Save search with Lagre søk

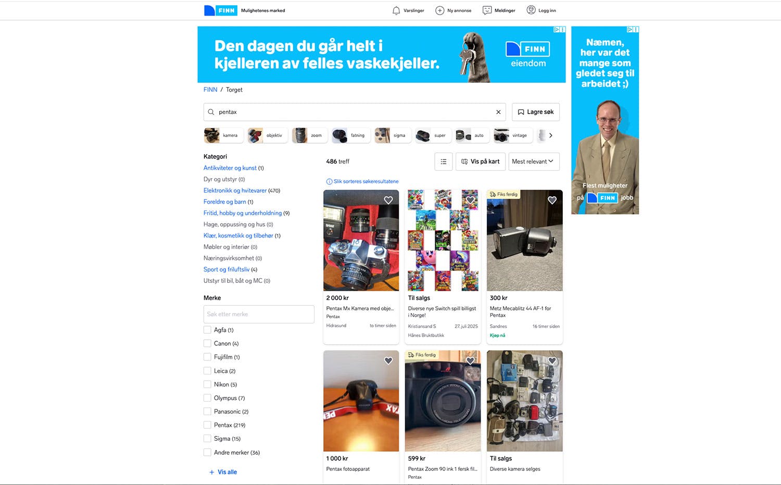pyautogui.click(x=536, y=112)
